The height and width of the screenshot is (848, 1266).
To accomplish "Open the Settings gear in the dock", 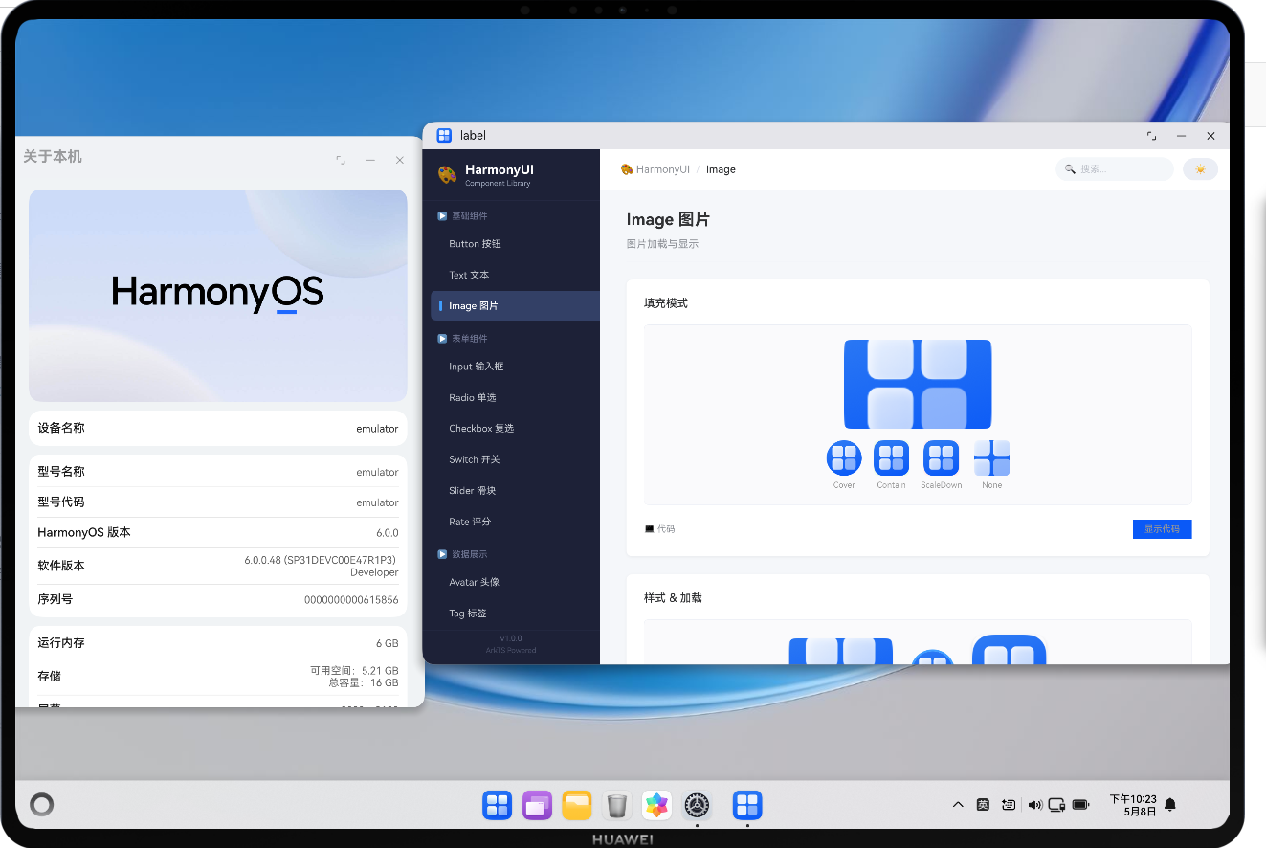I will (x=697, y=806).
